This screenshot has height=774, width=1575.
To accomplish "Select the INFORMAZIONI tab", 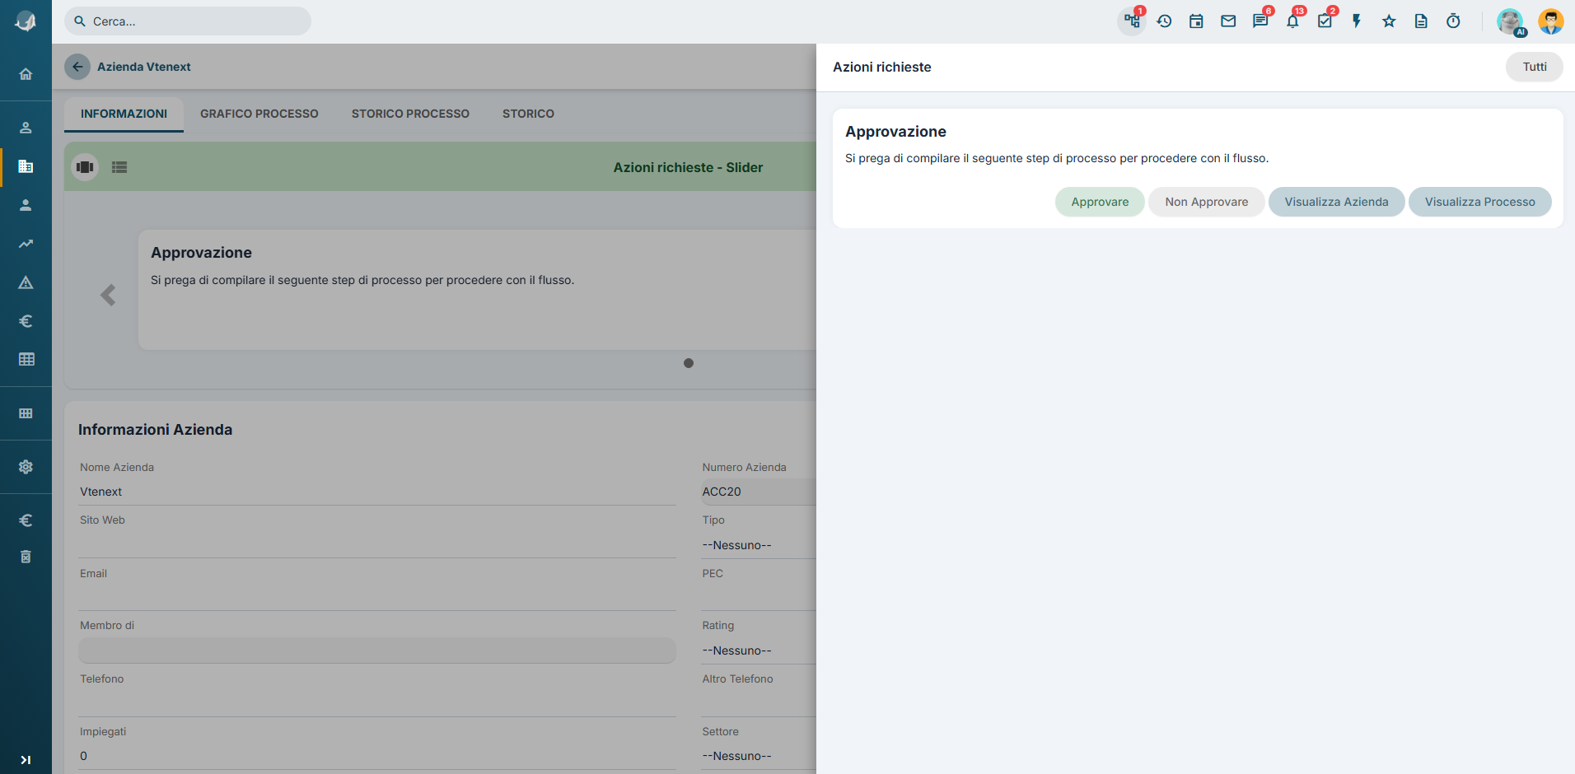I will tap(124, 114).
